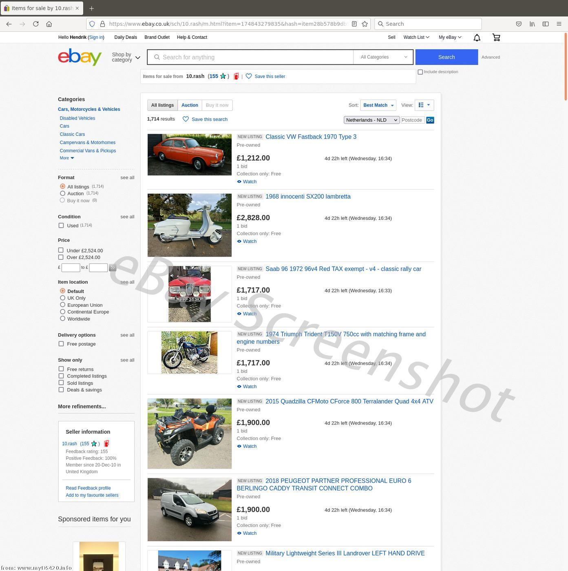568x571 pixels.
Task: Click the heart icon to save this seller
Action: [x=249, y=76]
